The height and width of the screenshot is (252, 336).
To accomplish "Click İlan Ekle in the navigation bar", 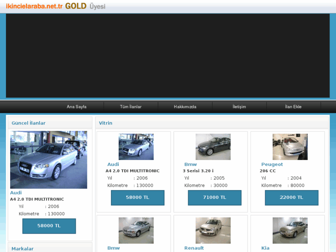I will [293, 107].
